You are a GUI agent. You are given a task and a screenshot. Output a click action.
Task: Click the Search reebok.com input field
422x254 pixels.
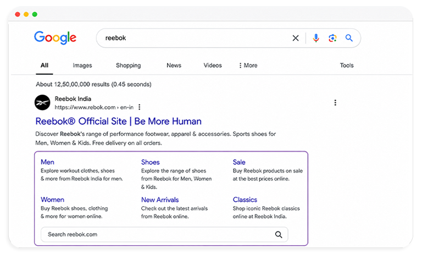pos(164,235)
